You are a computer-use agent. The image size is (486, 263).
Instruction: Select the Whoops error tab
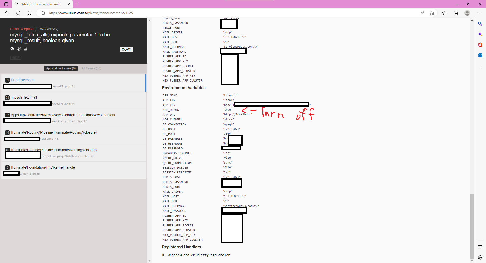pyautogui.click(x=40, y=4)
